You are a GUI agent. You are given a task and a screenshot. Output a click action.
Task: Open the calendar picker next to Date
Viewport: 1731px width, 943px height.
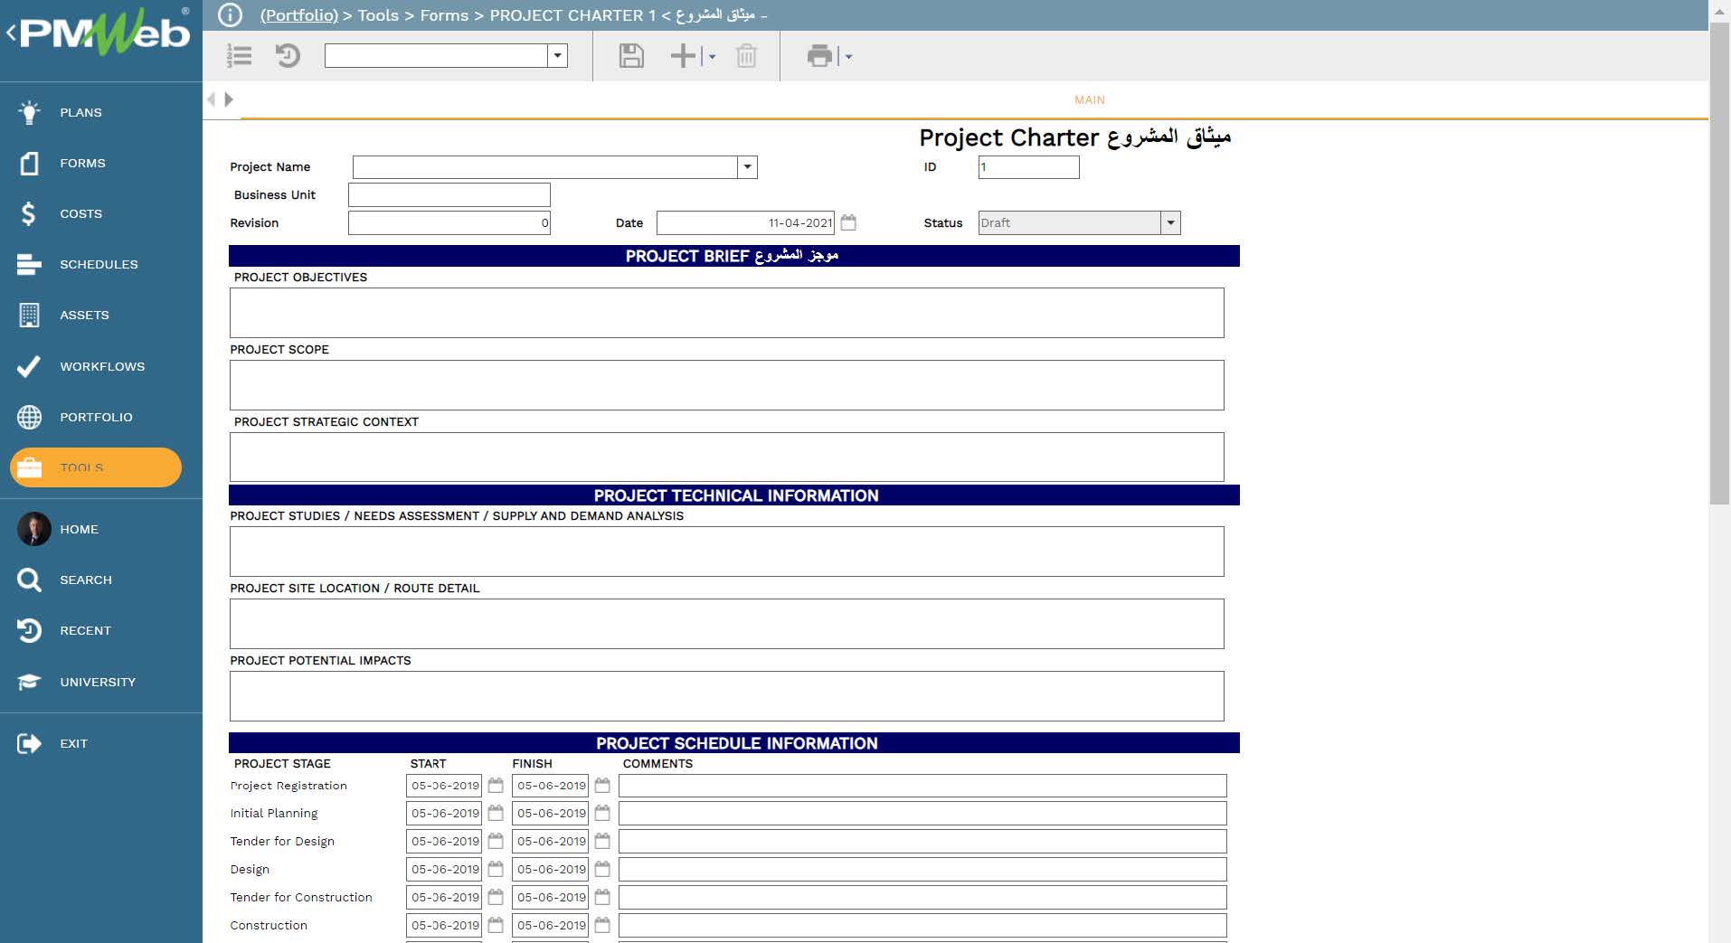[x=848, y=222]
